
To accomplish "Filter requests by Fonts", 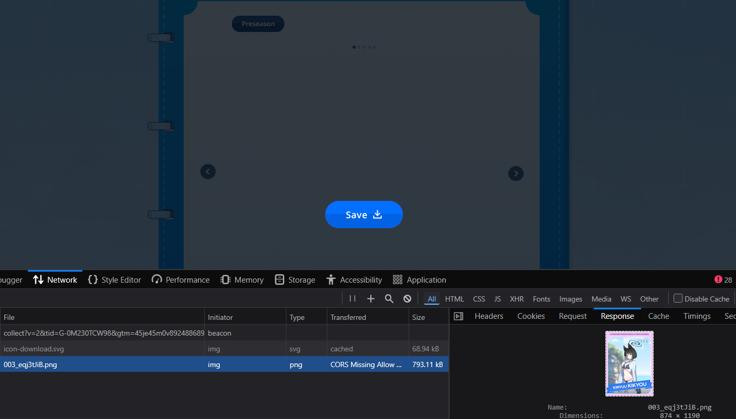I will coord(541,299).
